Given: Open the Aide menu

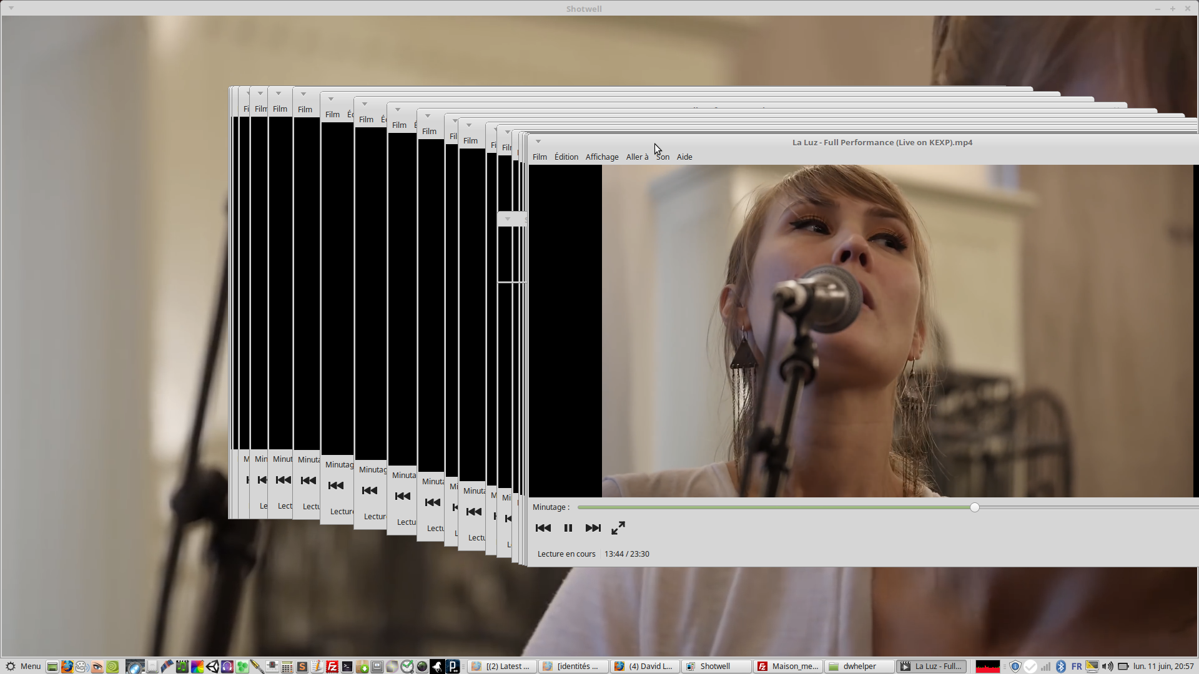Looking at the screenshot, I should point(684,157).
